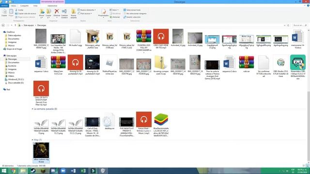Select the Among Us mp3 audio file
310x174 pixels.
tap(76, 65)
